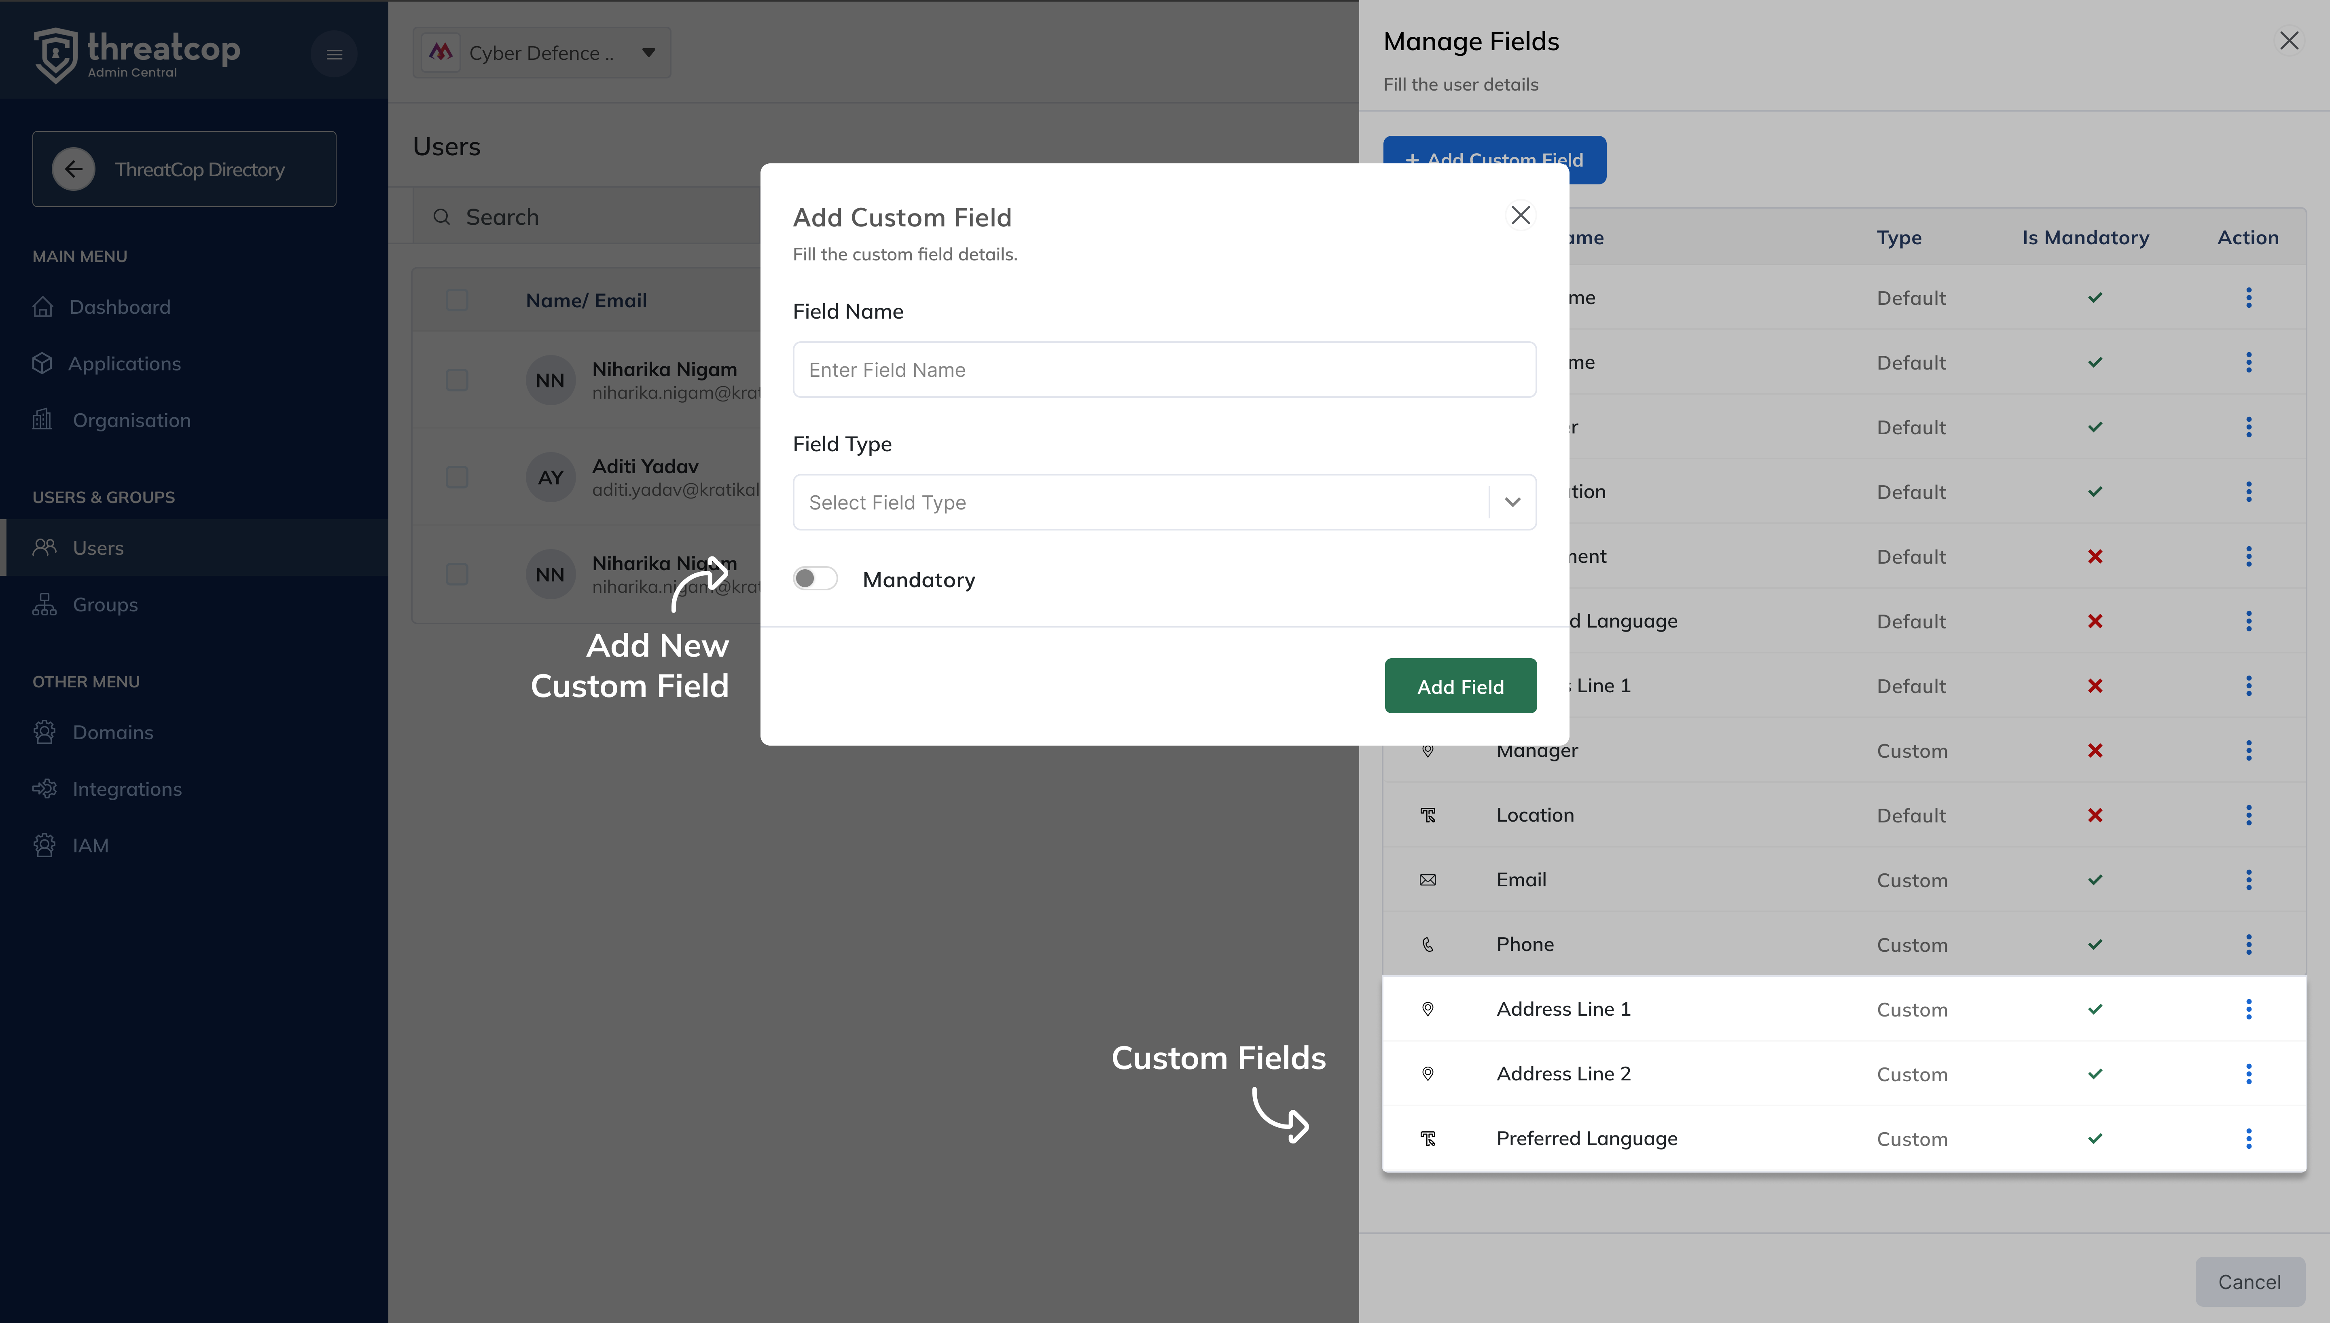Open action menu for Preferred Language Custom row
This screenshot has height=1323, width=2330.
(x=2249, y=1139)
